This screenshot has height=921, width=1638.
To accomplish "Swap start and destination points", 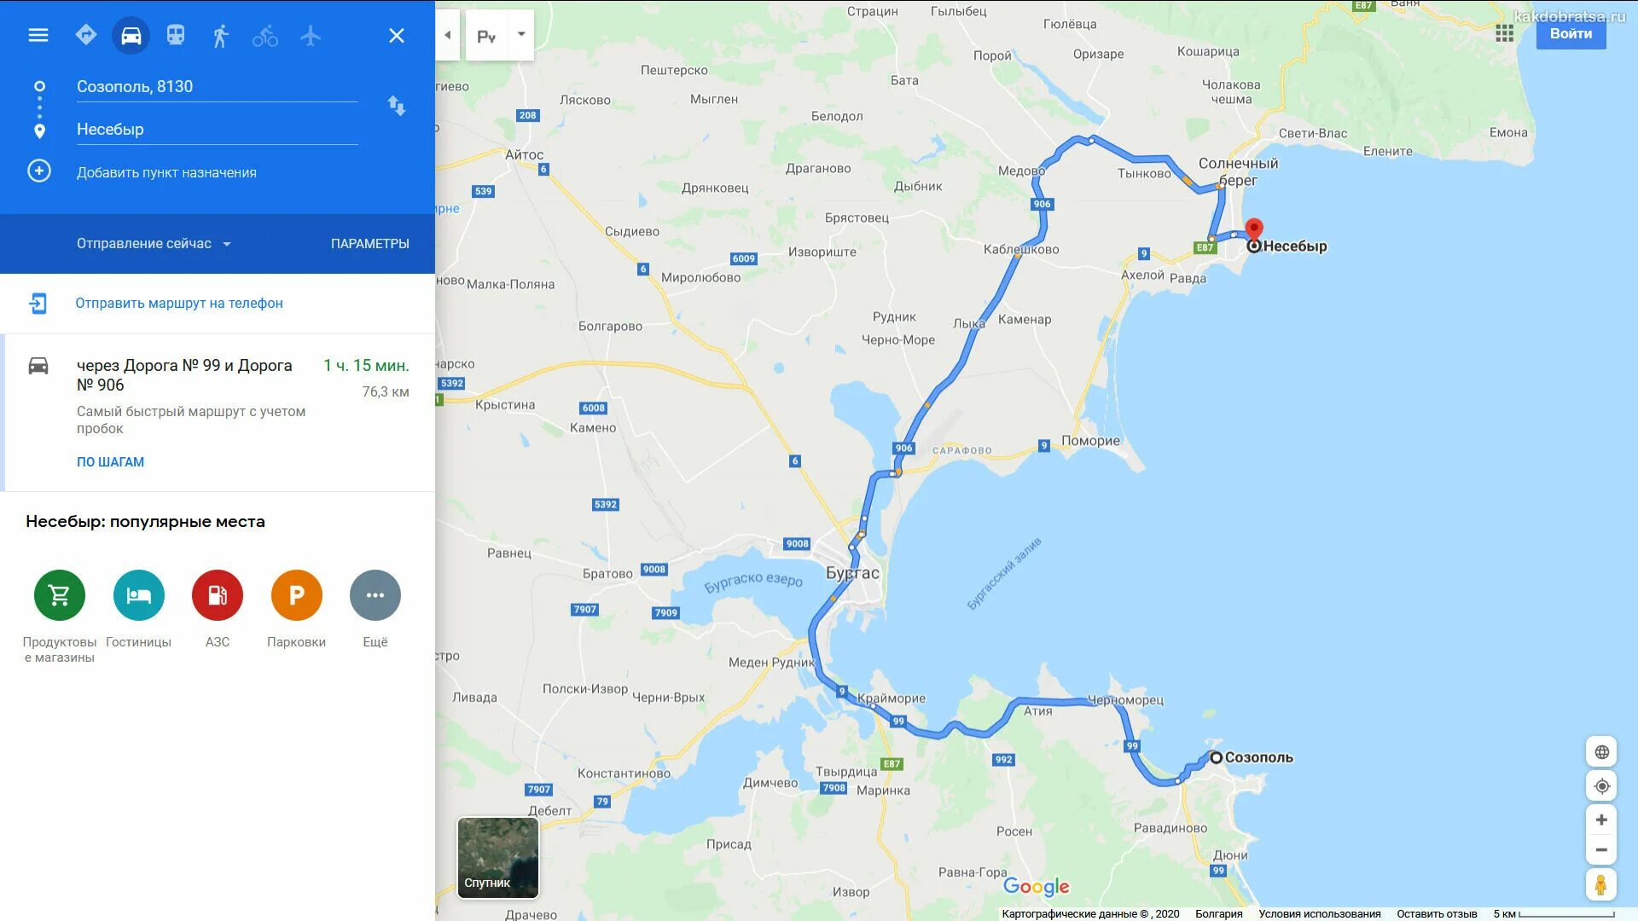I will pos(397,106).
